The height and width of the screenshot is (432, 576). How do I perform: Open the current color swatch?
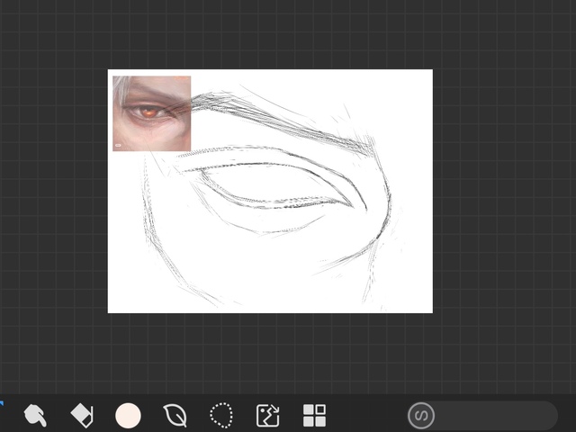coord(129,415)
